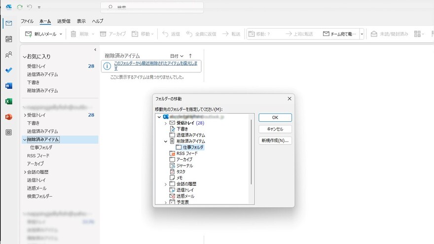
Task: Open 新しいメール dropdown arrow
Action: [61, 34]
